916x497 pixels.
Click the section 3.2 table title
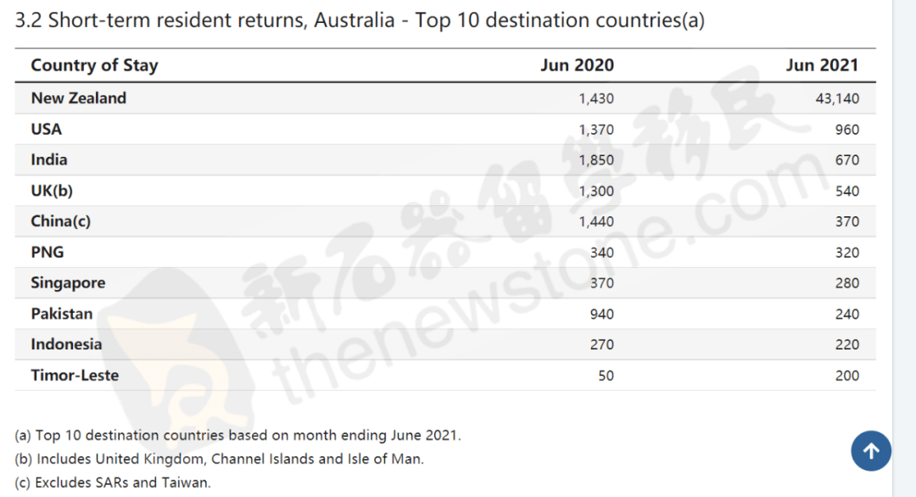coord(360,20)
